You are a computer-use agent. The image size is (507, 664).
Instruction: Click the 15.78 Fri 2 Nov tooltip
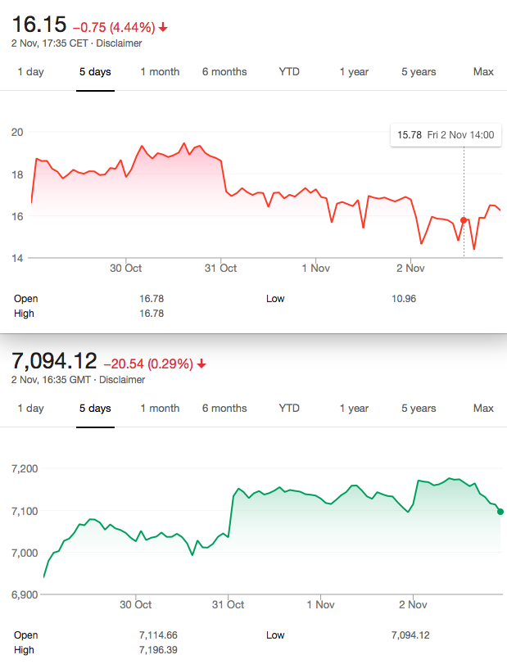[x=446, y=135]
